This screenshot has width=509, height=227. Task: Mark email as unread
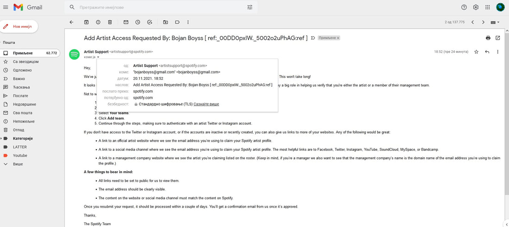[x=126, y=22]
